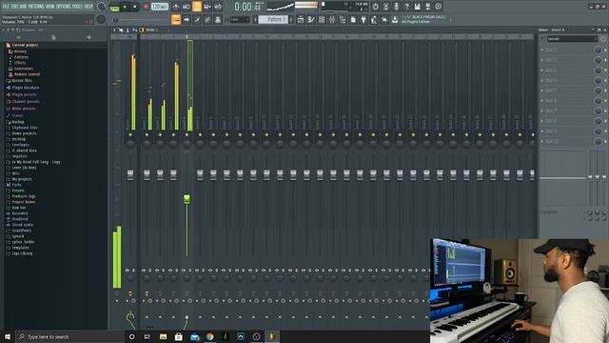Open the help question mark icon
Viewport: 609px width, 343px height.
[x=406, y=7]
